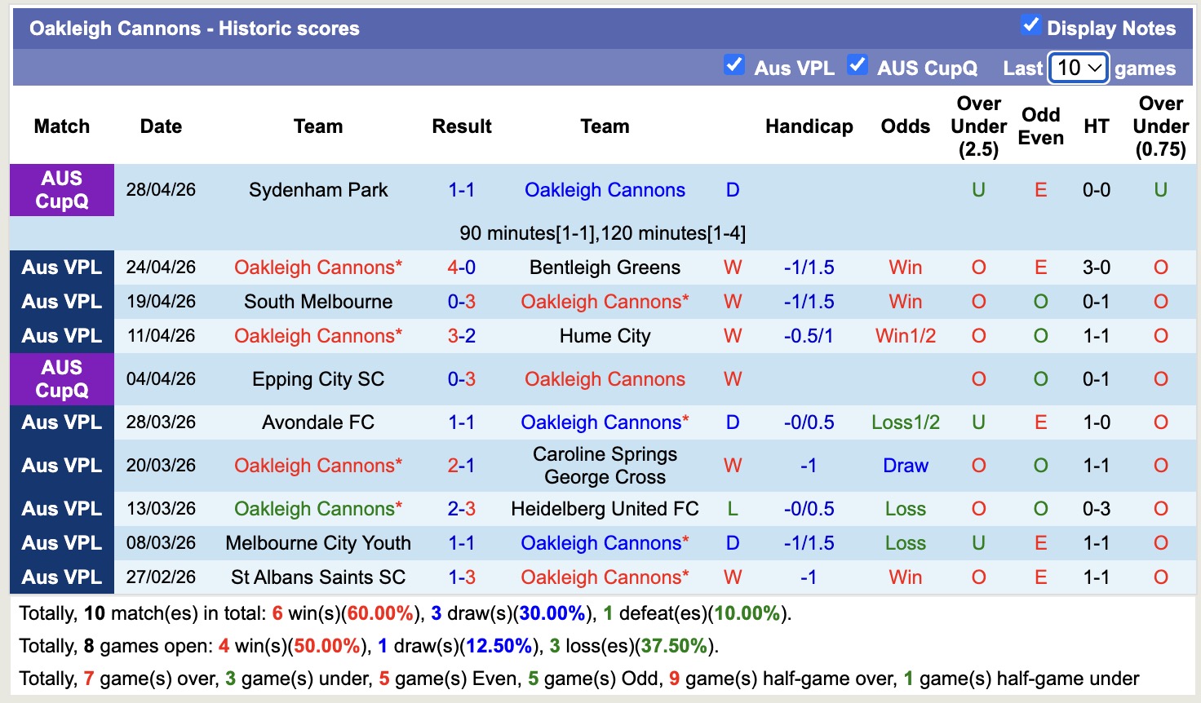Click the Aus VPL badge on the St Albans Saints row
1201x703 pixels.
[61, 577]
